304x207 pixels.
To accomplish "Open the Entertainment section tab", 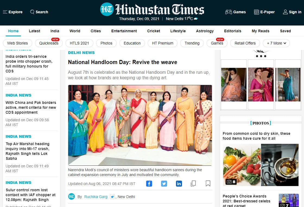I will [124, 31].
